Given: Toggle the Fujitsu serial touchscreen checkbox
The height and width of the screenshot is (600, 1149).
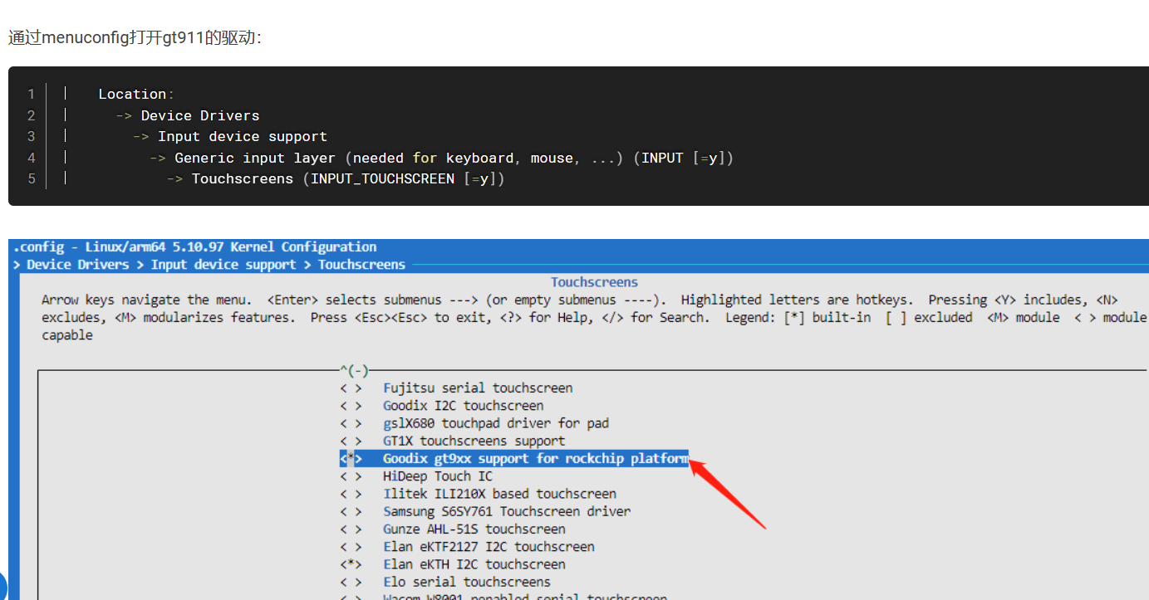Looking at the screenshot, I should coord(351,388).
